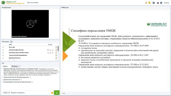
Task: Click user avatar icon in Черкасова Юлия Владимировна row
Action: pos(56,55)
